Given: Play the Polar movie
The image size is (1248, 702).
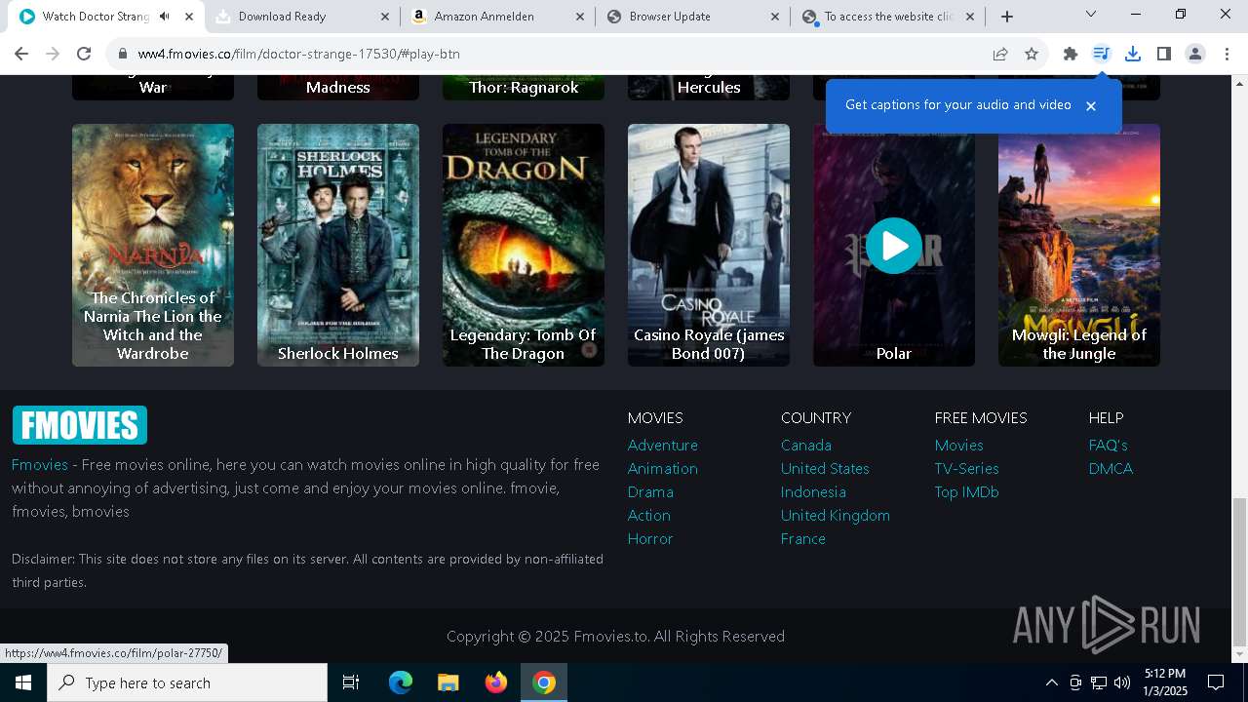Looking at the screenshot, I should 894,246.
